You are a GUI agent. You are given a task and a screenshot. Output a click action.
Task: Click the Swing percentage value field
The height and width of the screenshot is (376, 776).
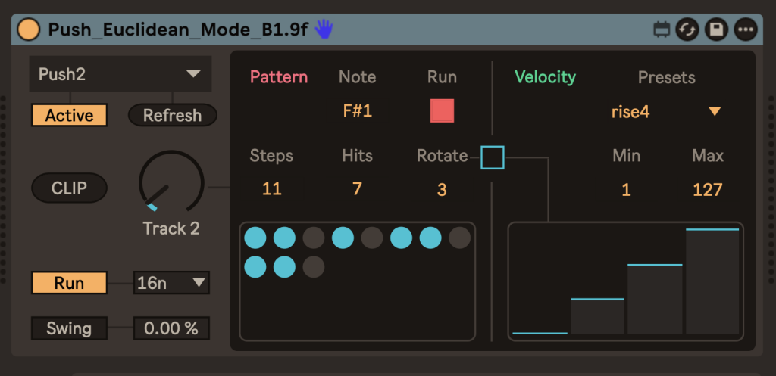pyautogui.click(x=171, y=329)
